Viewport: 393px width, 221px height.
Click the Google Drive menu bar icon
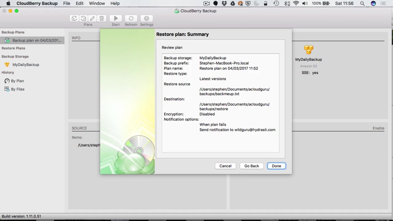click(x=232, y=3)
